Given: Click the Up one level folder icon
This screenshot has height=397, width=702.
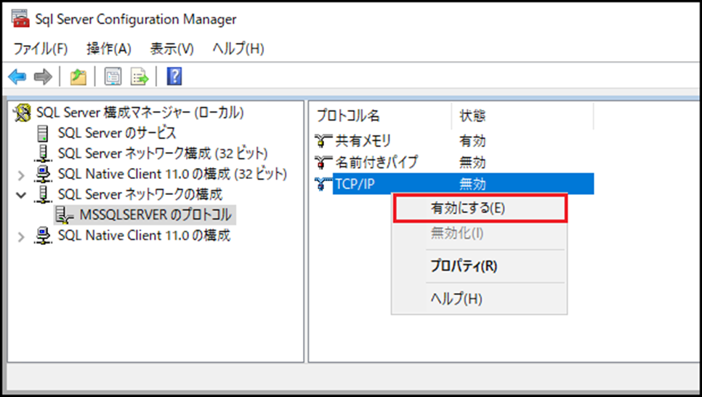Looking at the screenshot, I should (78, 76).
